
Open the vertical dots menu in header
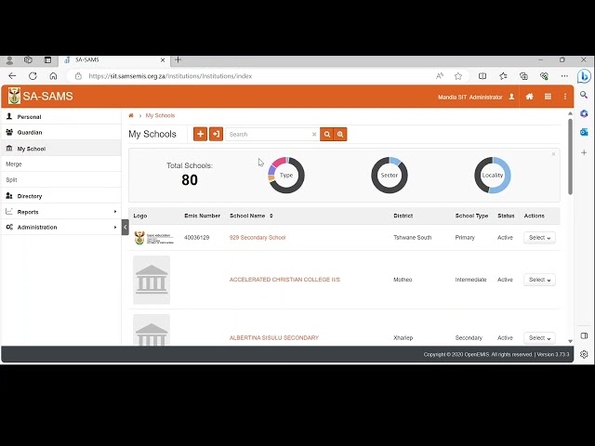pos(565,97)
